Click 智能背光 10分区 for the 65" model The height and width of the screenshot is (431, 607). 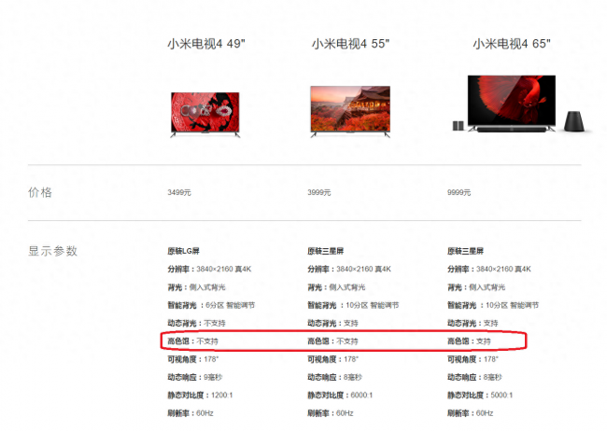(x=493, y=305)
